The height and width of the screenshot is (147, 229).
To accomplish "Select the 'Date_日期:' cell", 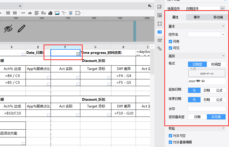I will coord(38,53).
